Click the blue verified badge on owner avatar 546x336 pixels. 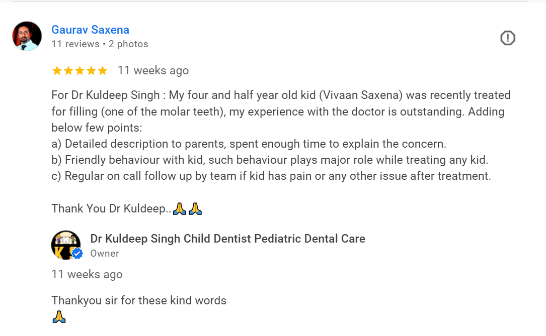click(x=77, y=254)
